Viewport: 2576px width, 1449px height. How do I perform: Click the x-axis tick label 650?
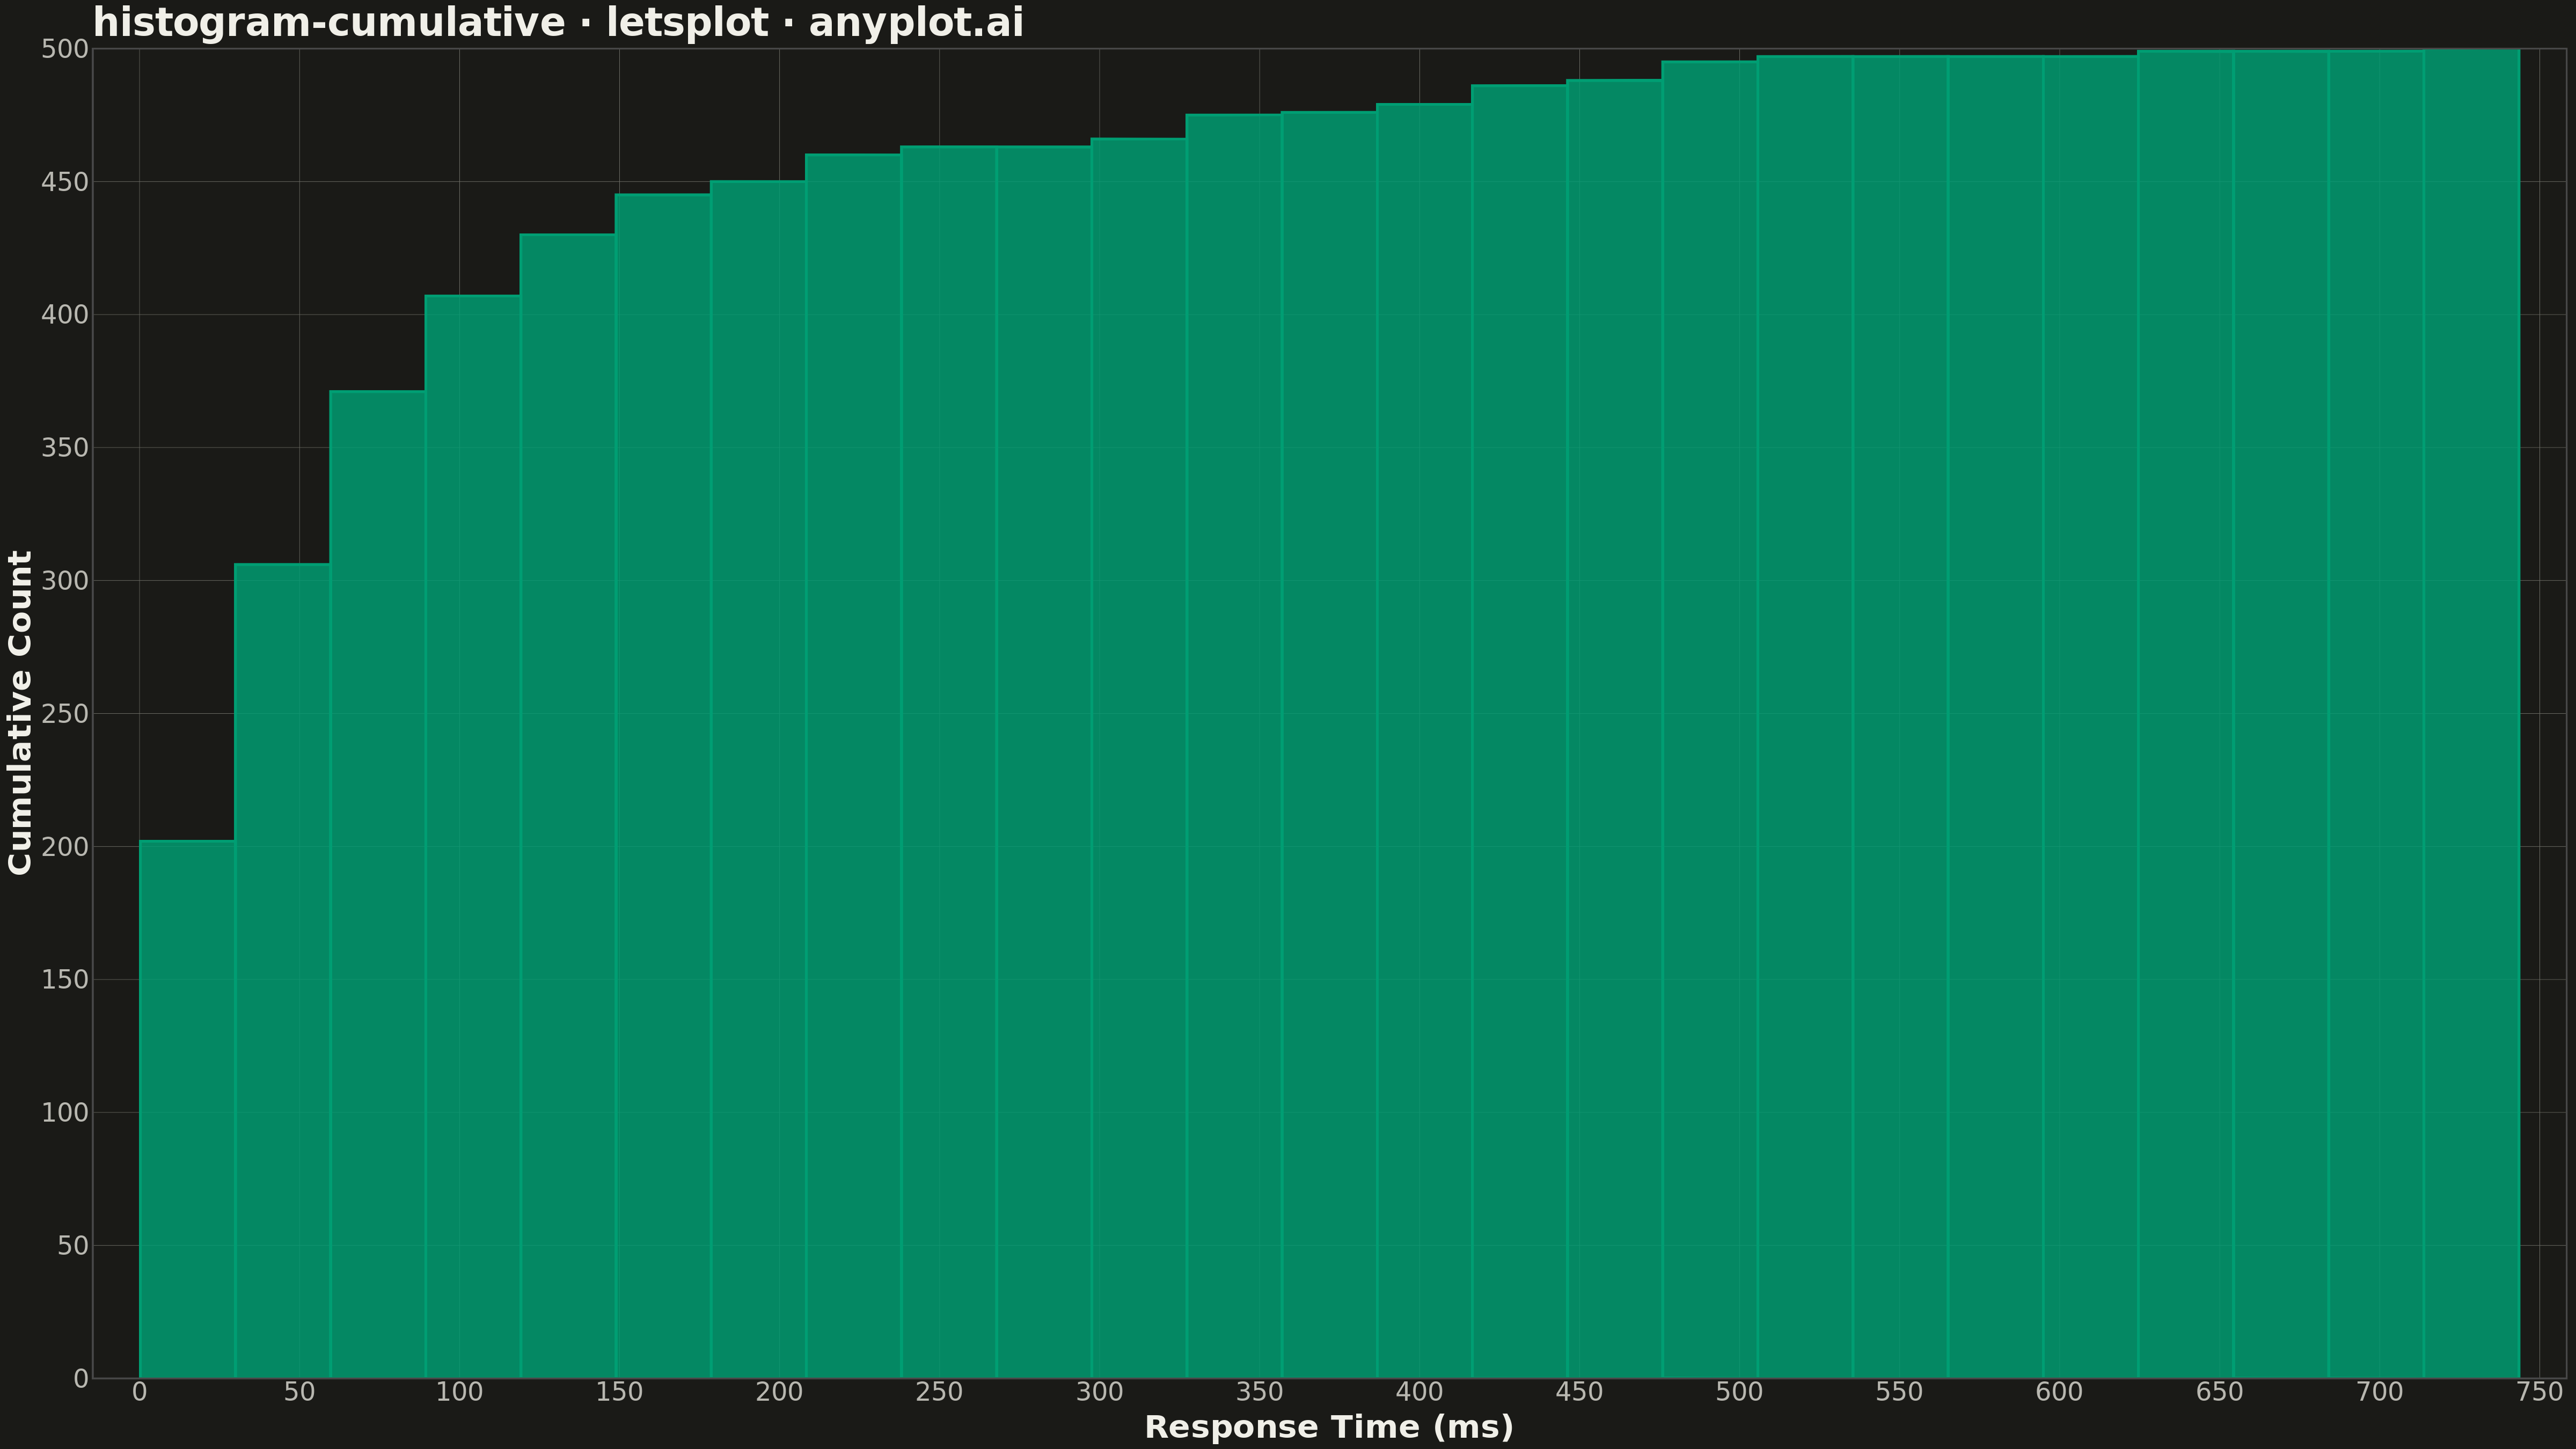(2219, 1392)
